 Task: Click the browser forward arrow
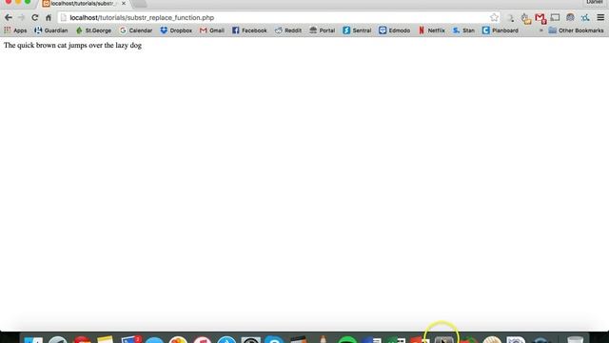(x=21, y=17)
